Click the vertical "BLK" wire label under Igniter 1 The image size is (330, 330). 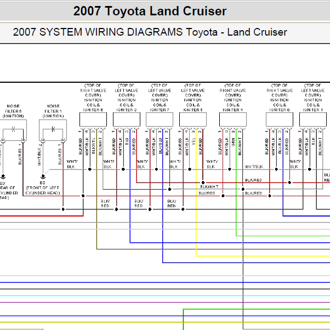point(313,141)
